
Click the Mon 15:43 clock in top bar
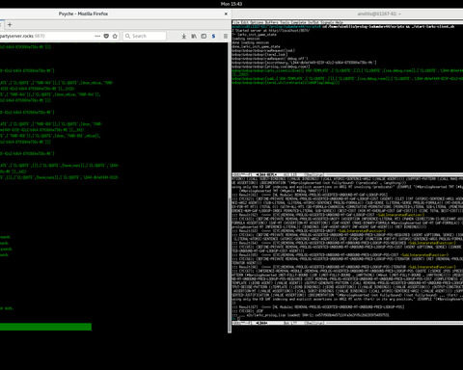[231, 4]
